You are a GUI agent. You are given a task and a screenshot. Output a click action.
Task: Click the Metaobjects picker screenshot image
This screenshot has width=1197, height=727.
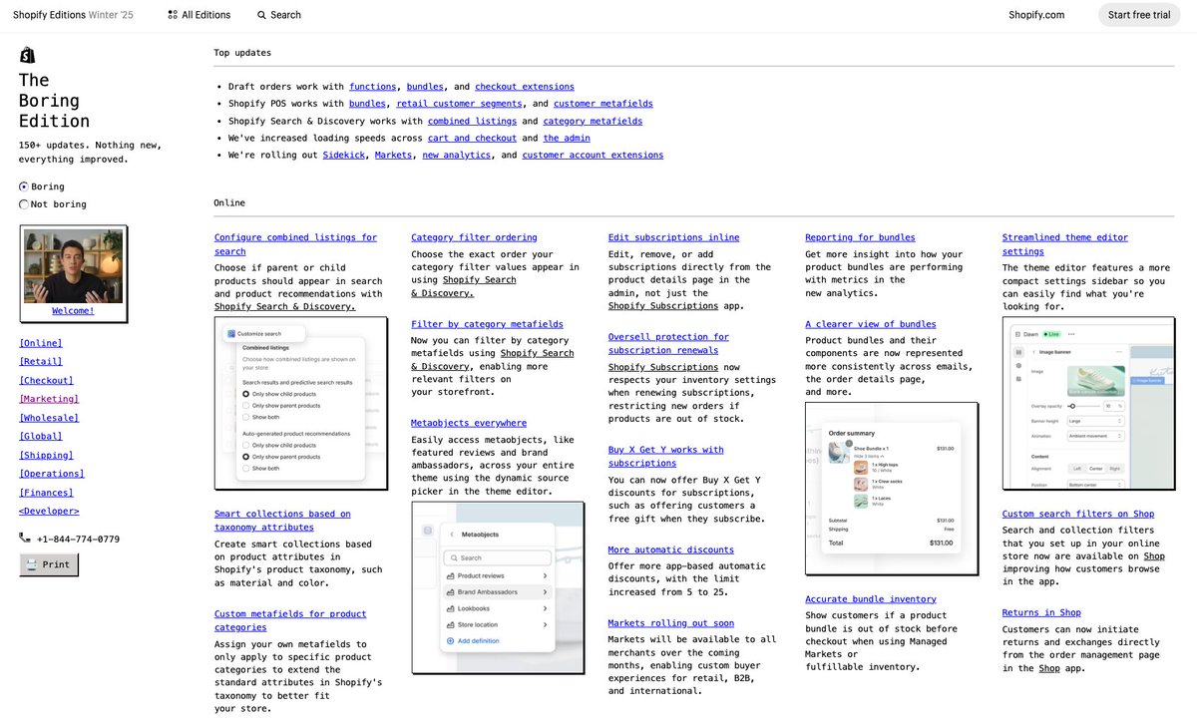click(x=498, y=588)
